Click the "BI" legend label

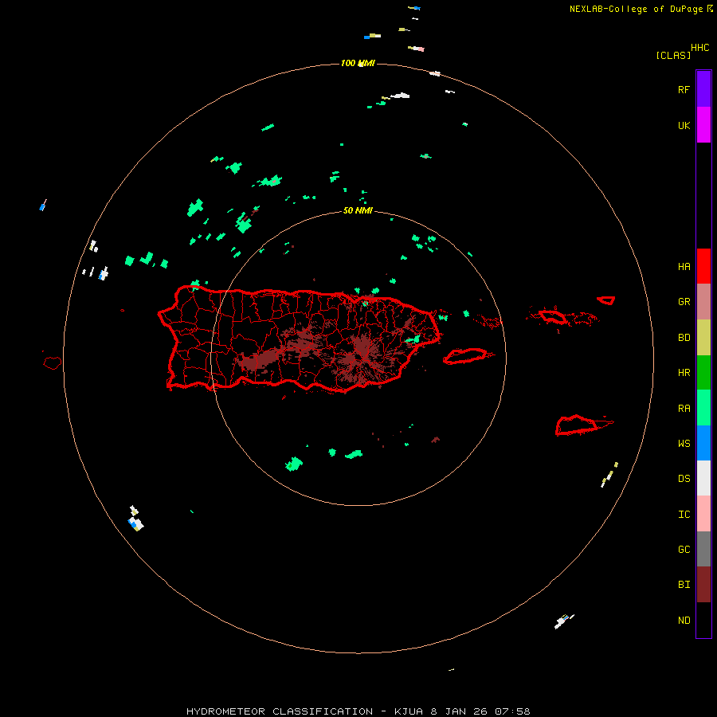pyautogui.click(x=684, y=585)
